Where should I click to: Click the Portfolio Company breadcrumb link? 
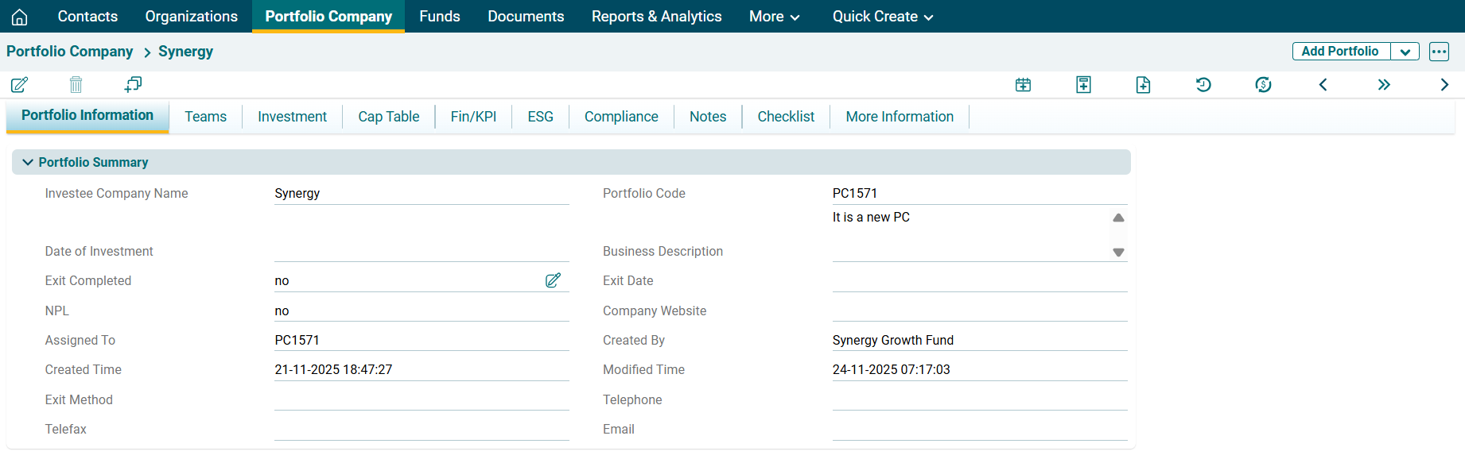(x=70, y=52)
